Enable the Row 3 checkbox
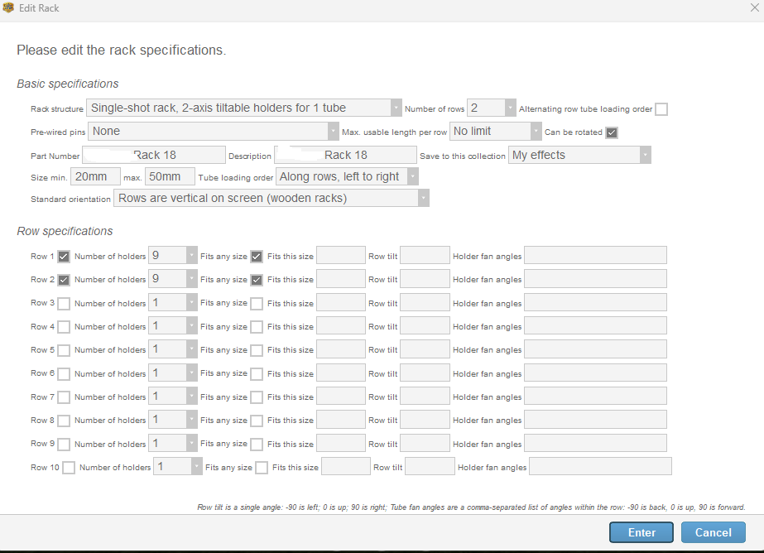The image size is (764, 553). tap(64, 304)
